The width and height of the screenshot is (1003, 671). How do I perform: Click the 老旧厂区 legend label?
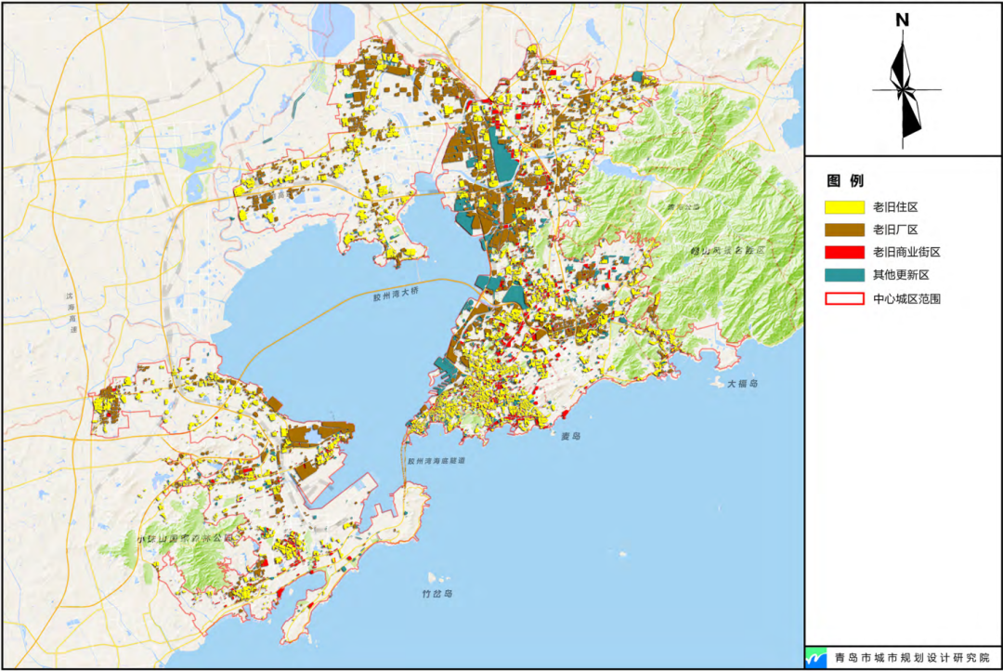(895, 230)
